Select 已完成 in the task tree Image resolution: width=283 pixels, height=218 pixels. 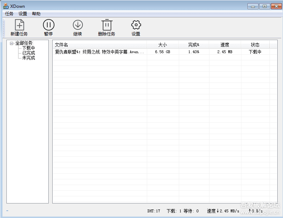coord(28,53)
